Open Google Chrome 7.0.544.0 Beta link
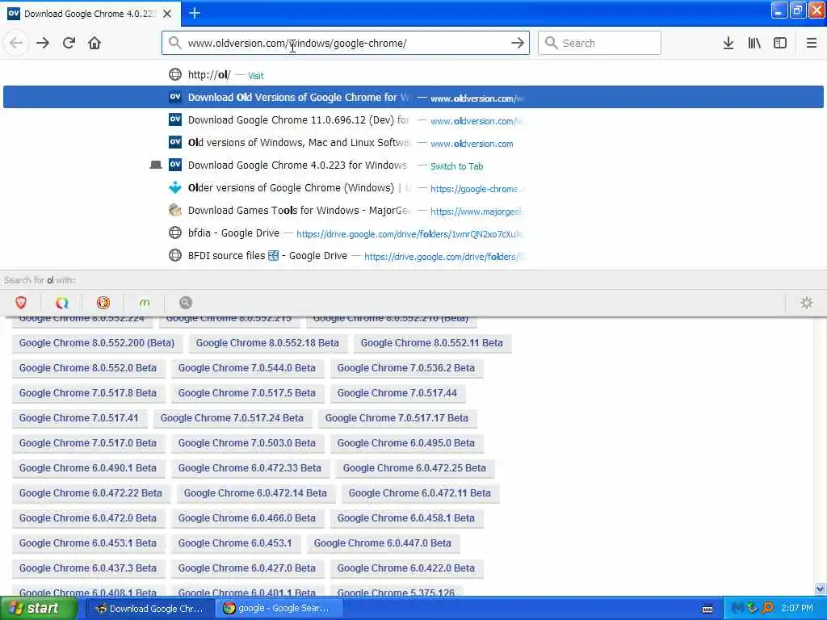 247,368
